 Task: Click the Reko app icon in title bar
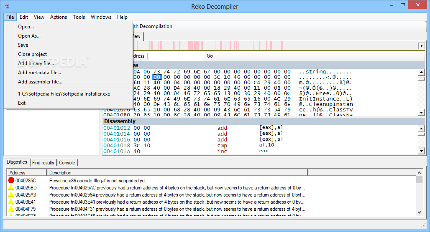point(8,6)
